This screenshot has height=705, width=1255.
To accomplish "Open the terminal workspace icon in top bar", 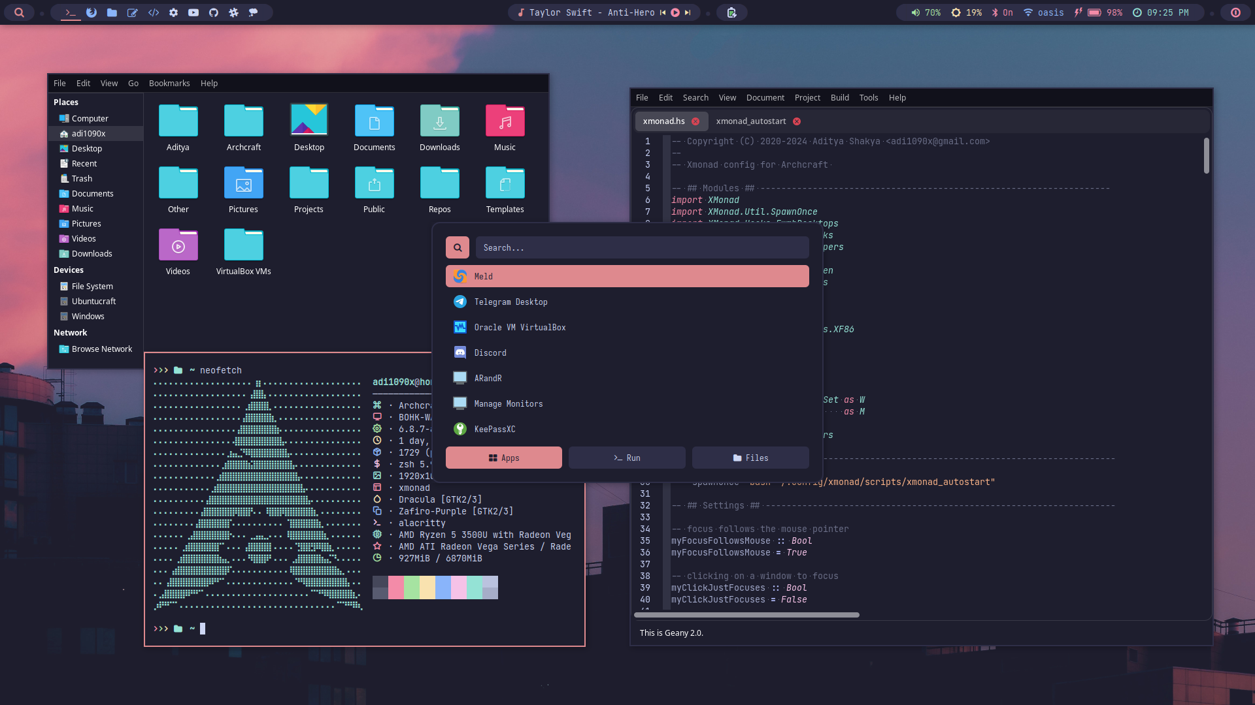I will tap(71, 12).
